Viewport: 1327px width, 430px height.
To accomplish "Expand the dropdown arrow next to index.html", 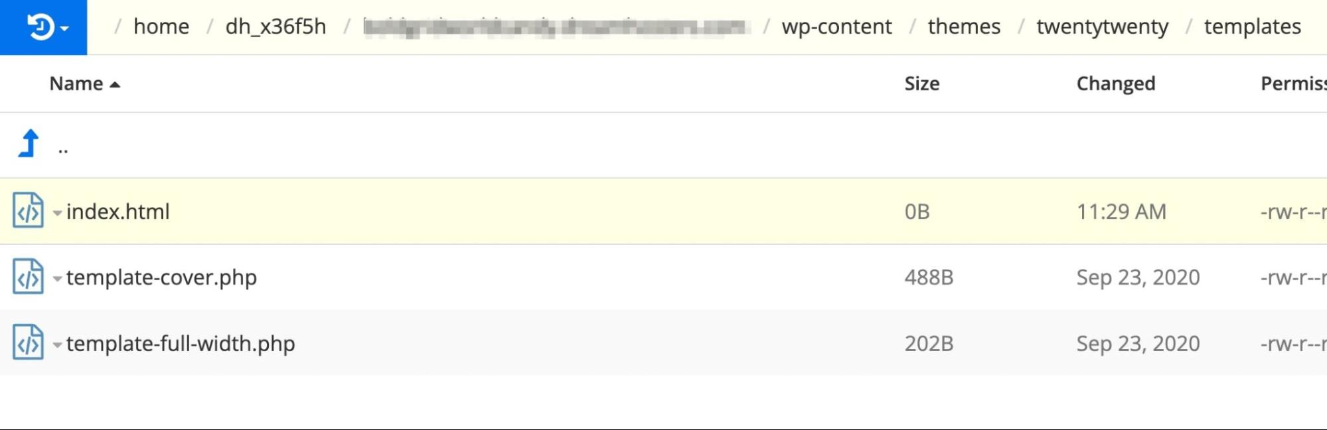I will coord(58,213).
